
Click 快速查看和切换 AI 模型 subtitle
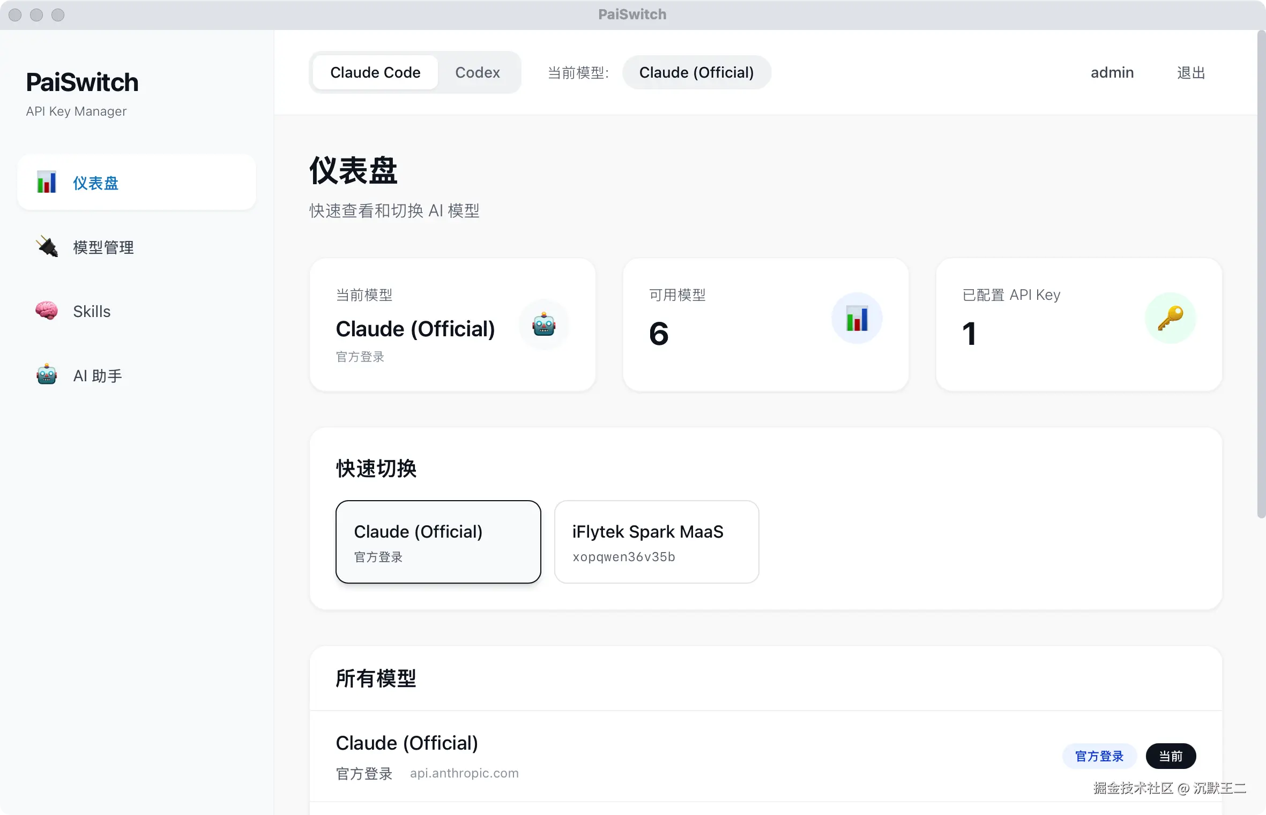click(x=394, y=210)
